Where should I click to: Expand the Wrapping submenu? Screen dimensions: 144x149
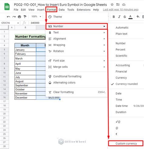[x=77, y=45]
